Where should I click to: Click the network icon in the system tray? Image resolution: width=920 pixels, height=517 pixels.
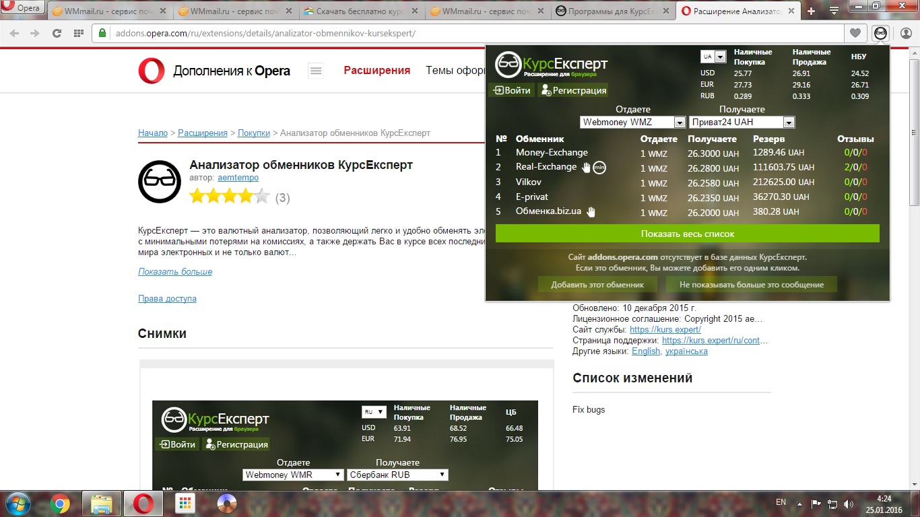(x=833, y=504)
